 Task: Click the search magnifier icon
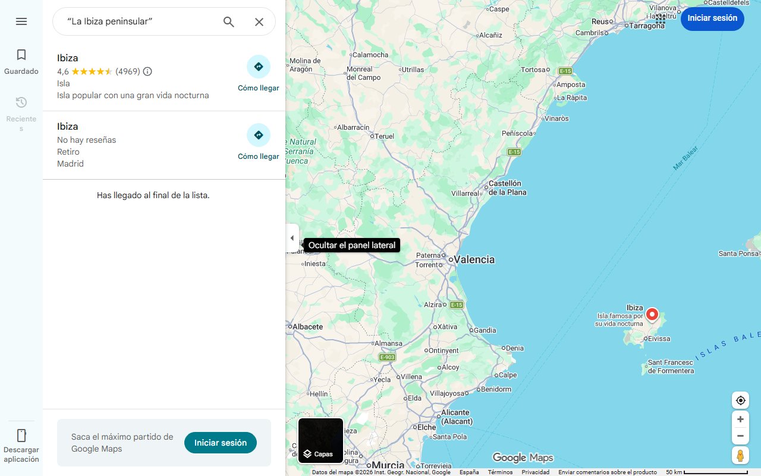[x=229, y=22]
